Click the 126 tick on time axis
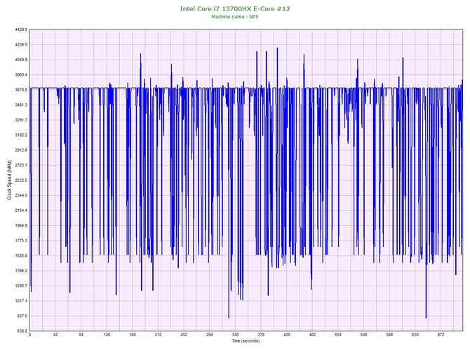 coord(107,335)
